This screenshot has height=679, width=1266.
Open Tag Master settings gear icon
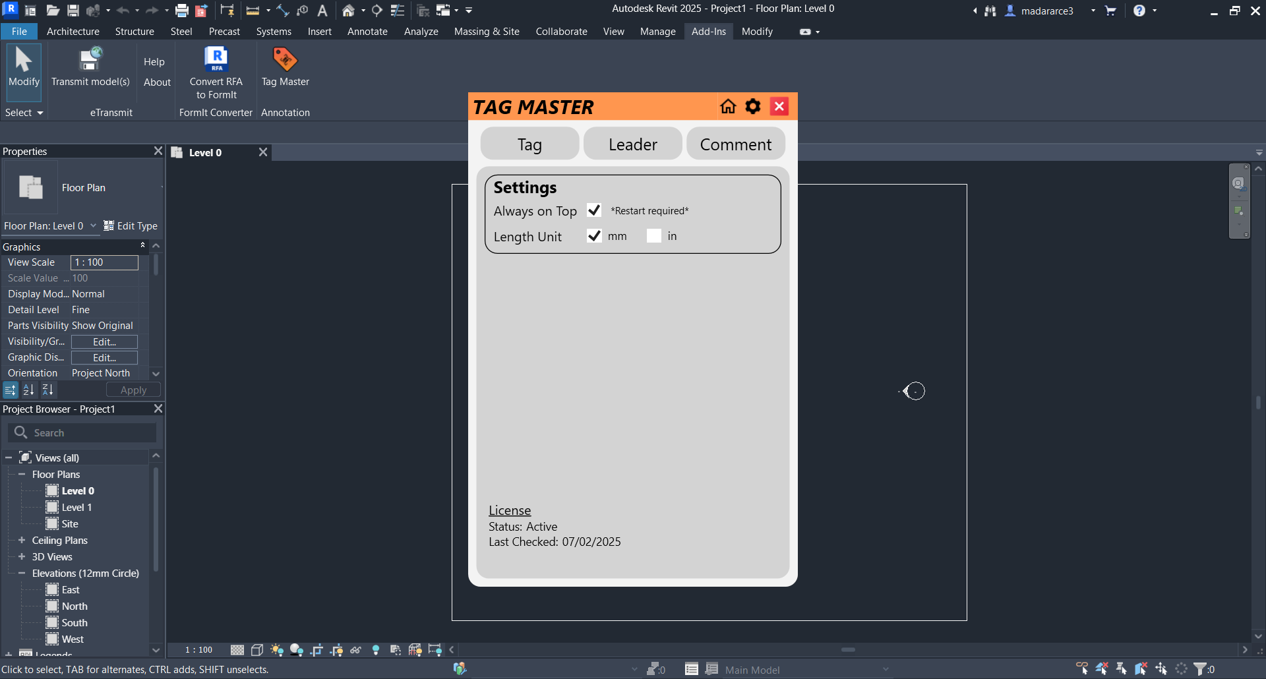[x=753, y=106]
